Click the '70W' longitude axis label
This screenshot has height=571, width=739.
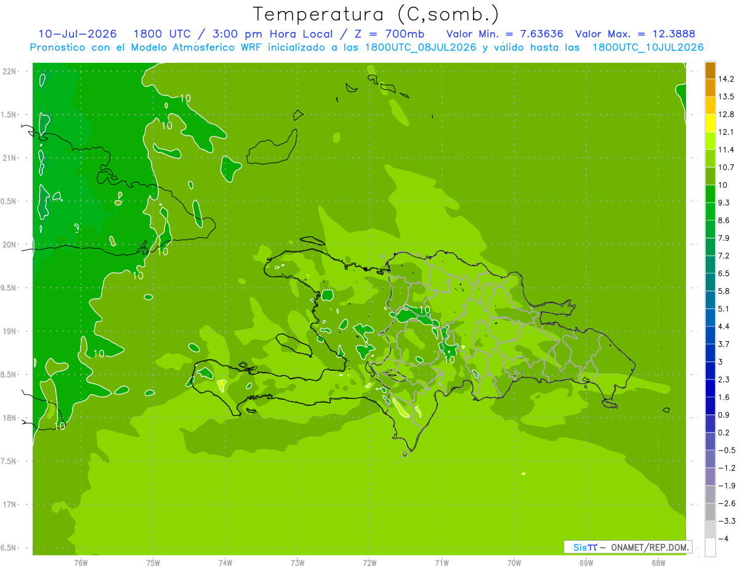coord(514,563)
